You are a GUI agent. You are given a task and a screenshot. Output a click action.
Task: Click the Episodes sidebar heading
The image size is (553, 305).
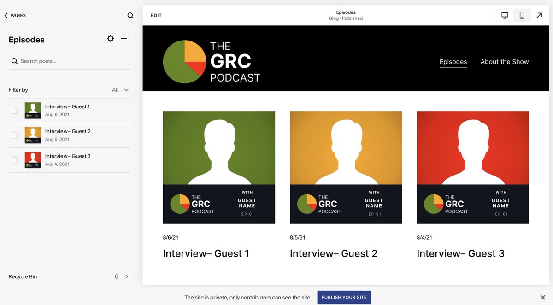[x=27, y=40]
